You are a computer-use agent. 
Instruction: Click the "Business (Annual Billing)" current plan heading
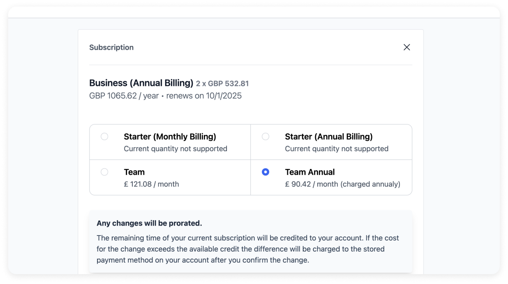(x=141, y=83)
